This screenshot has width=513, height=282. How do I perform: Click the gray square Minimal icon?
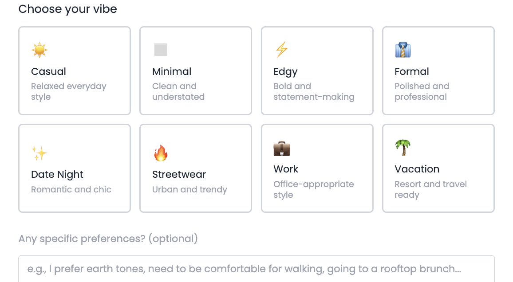click(161, 50)
